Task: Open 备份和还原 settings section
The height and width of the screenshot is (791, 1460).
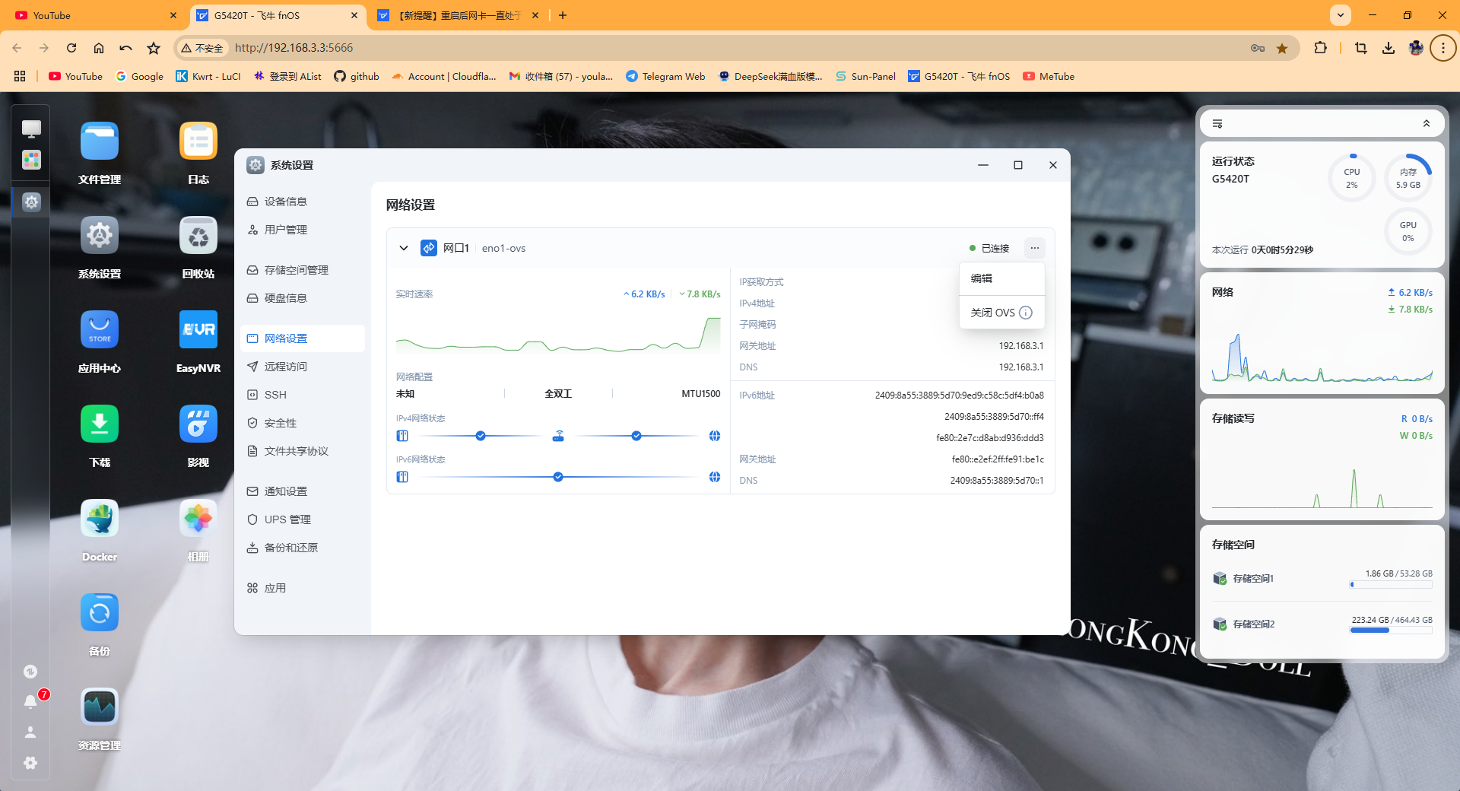Action: (x=303, y=548)
